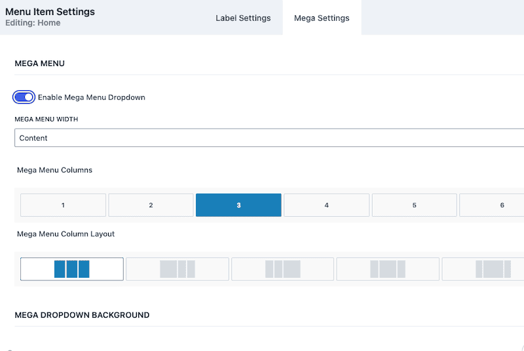This screenshot has width=524, height=351.
Task: Open the Mega Menu Width dropdown
Action: click(x=269, y=138)
